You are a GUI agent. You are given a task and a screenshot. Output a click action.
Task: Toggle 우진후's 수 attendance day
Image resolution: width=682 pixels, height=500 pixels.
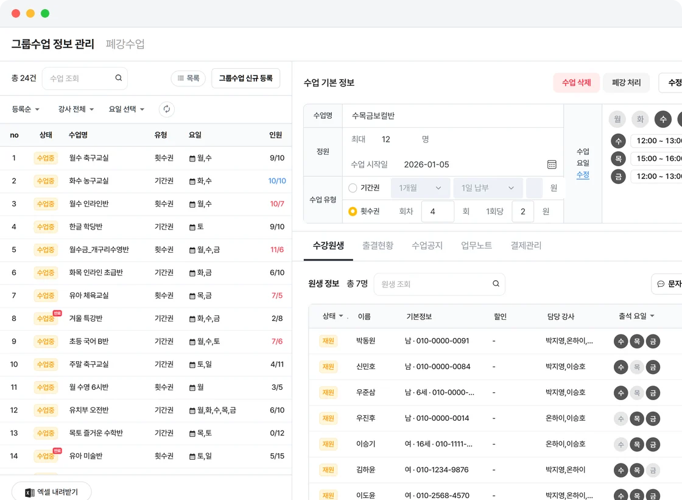tap(620, 418)
